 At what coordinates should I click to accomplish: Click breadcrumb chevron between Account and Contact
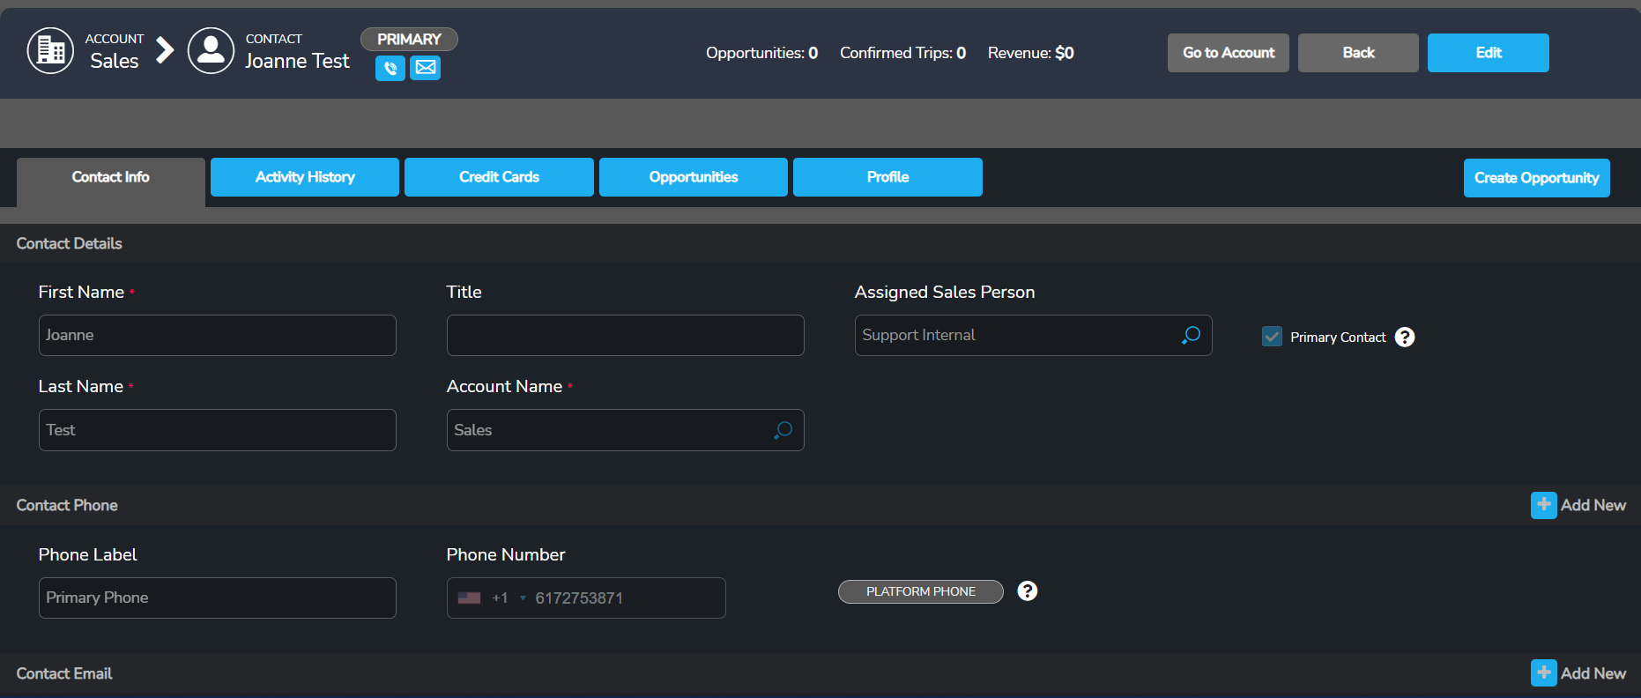[165, 50]
